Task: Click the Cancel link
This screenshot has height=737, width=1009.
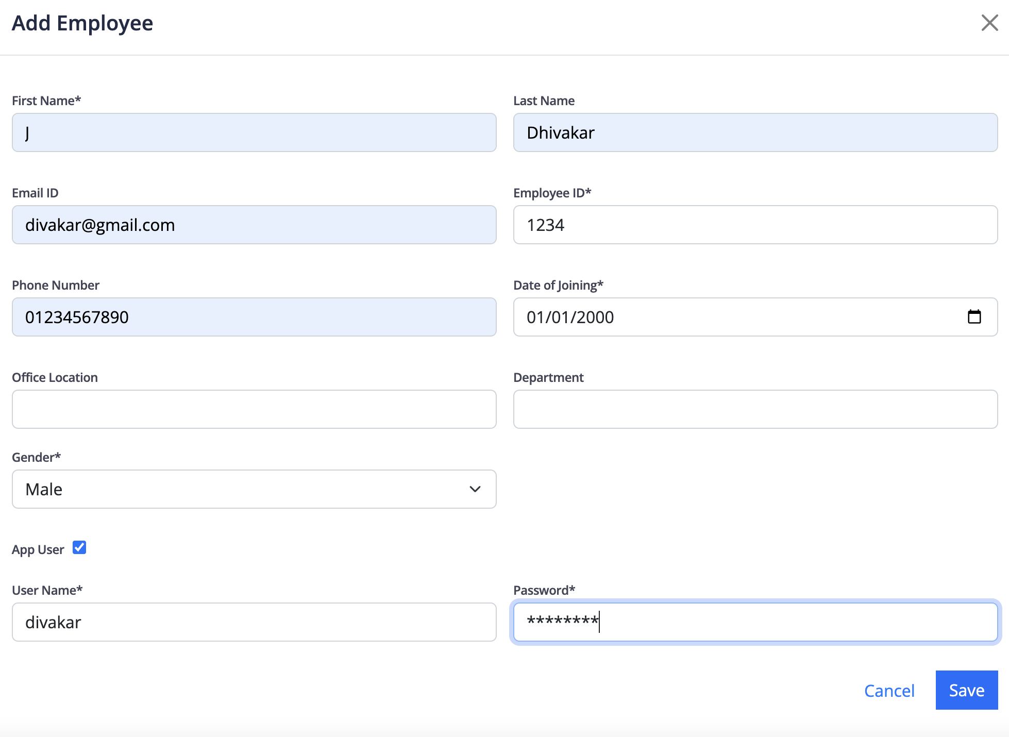Action: (x=889, y=691)
